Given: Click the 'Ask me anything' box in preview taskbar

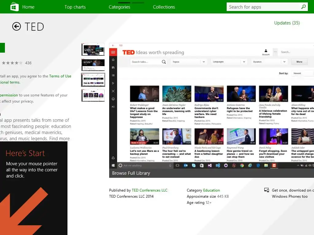Looking at the screenshot, I should [145, 166].
